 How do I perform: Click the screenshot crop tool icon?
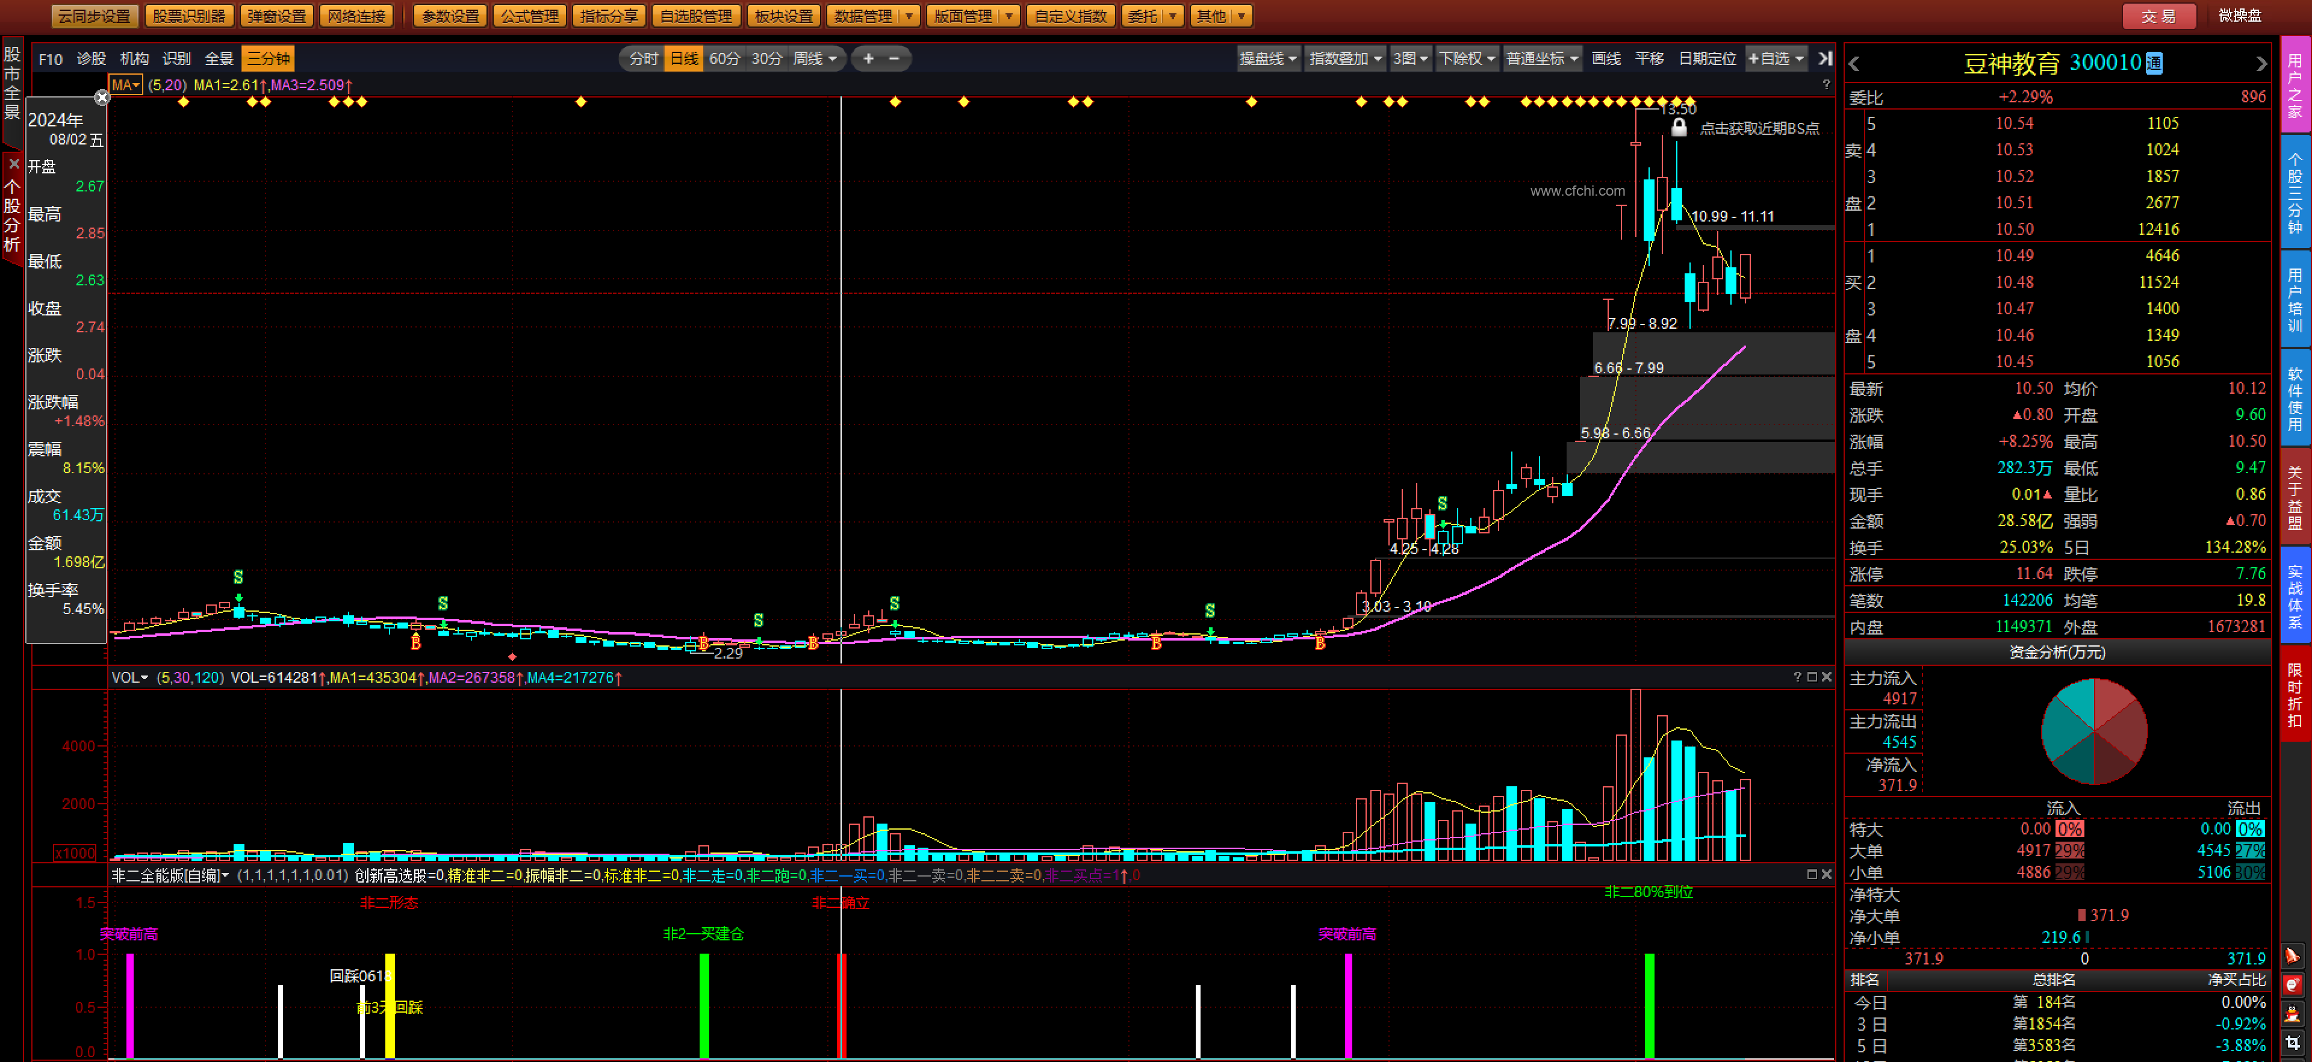tap(2292, 1043)
